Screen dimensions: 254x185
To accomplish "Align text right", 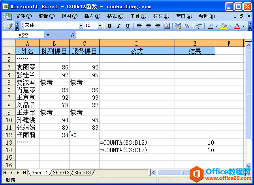I will (158, 26).
